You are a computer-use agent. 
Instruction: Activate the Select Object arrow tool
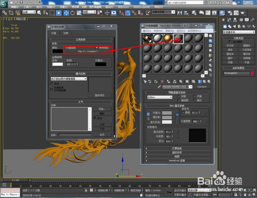click(39, 13)
